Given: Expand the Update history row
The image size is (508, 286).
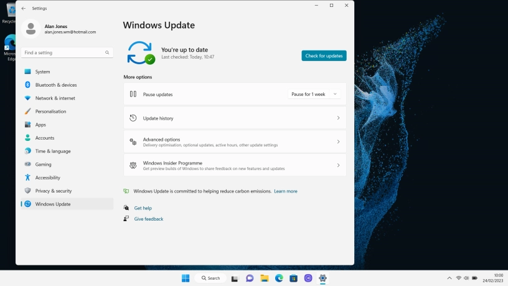Looking at the screenshot, I should click(x=235, y=118).
